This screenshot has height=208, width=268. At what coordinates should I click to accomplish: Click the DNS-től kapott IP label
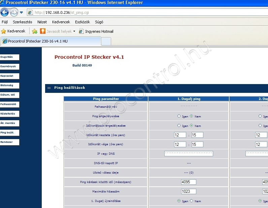(106, 163)
